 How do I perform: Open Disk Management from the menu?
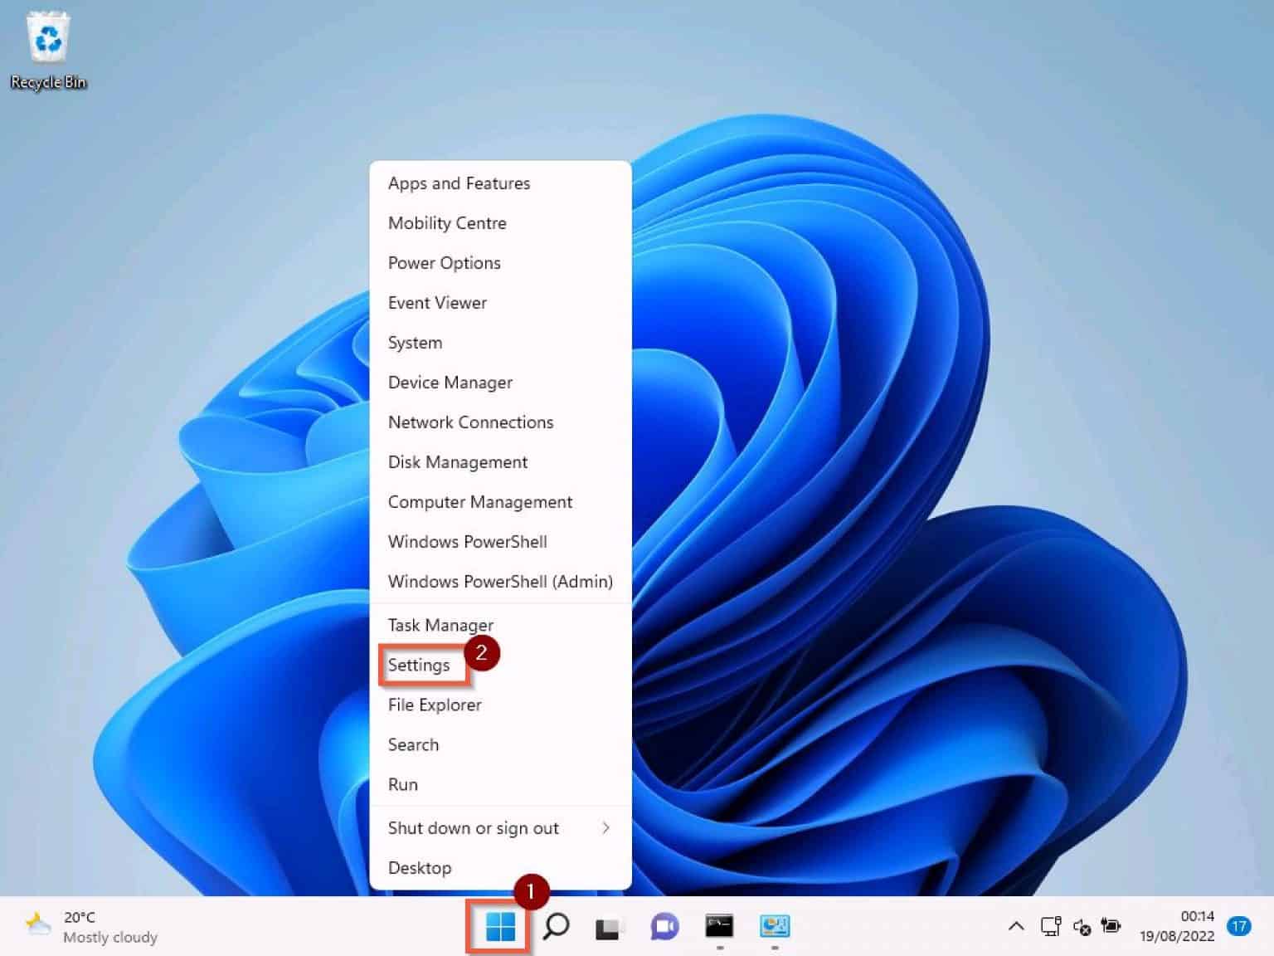pos(457,462)
